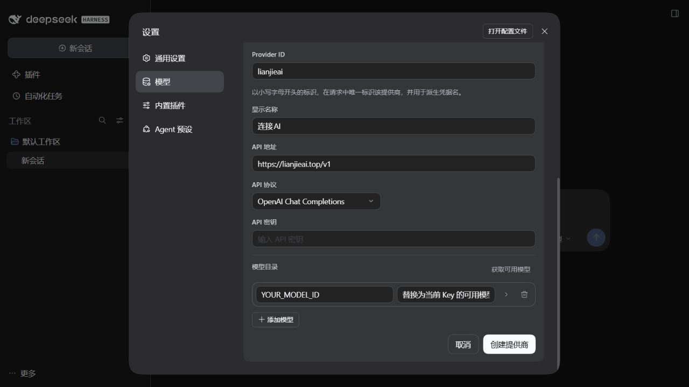
Task: Expand YOUR_MODEL_ID model details chevron
Action: pyautogui.click(x=506, y=295)
